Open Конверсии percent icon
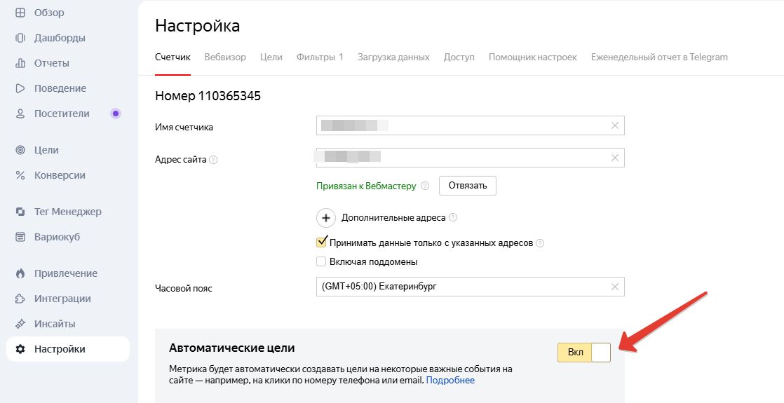 click(x=20, y=175)
